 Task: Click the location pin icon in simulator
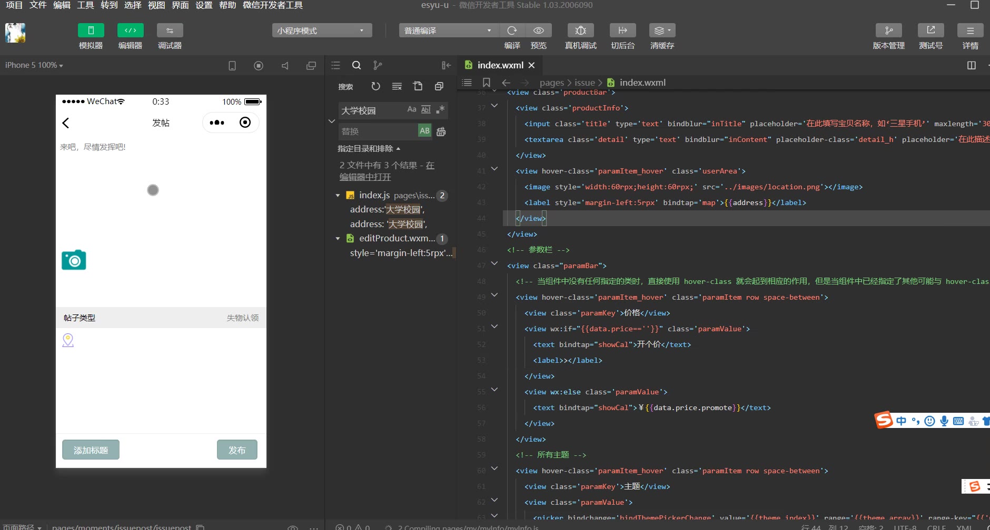68,340
